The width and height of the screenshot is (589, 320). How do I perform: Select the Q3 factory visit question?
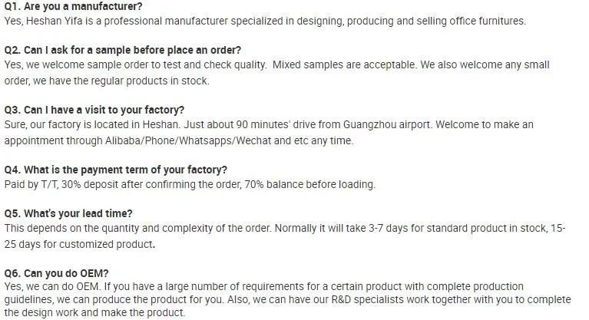(x=94, y=110)
